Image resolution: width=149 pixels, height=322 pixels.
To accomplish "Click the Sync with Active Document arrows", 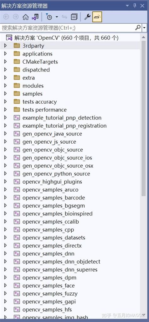I will tap(64, 17).
